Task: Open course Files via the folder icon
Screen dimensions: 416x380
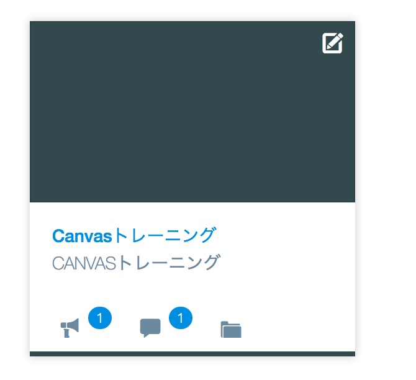Action: coord(231,329)
